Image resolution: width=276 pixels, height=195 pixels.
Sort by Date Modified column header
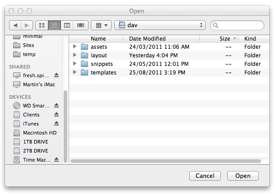point(161,38)
